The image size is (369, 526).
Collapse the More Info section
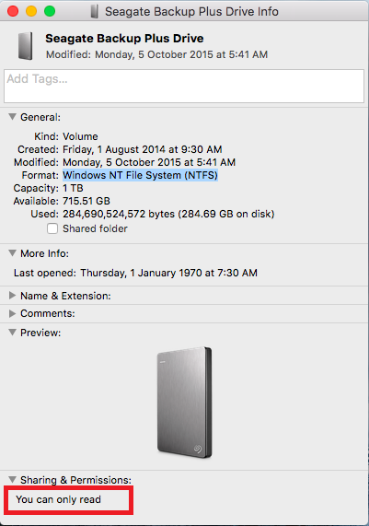12,253
